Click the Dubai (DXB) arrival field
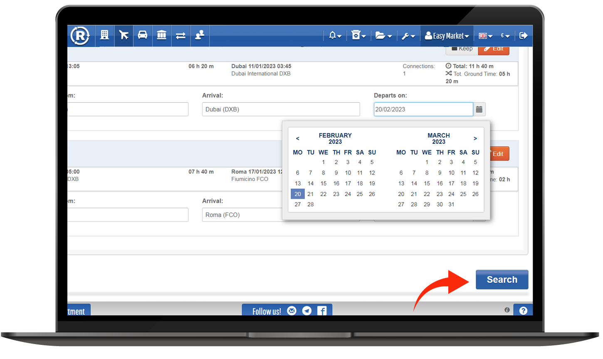Viewport: 603px width, 359px height. coord(281,109)
